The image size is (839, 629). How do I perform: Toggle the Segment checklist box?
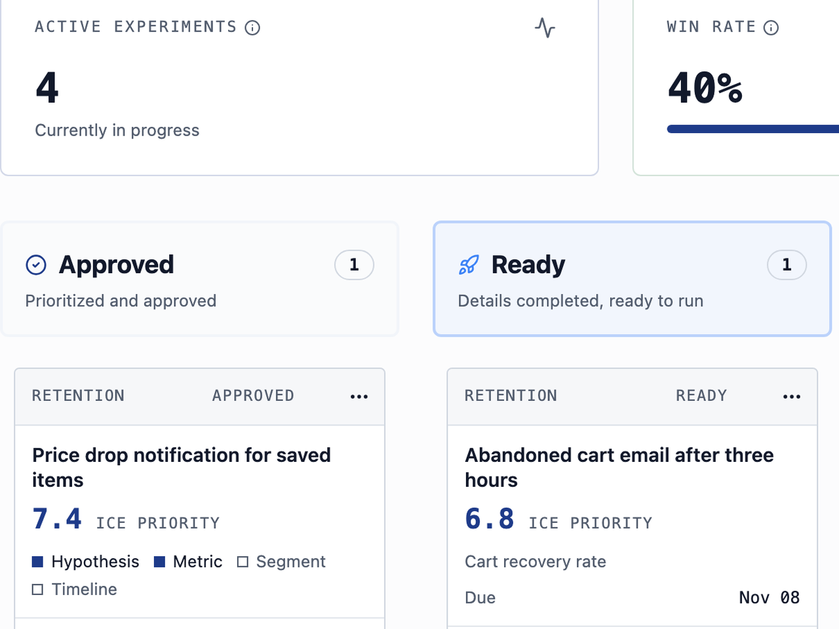[x=243, y=562]
